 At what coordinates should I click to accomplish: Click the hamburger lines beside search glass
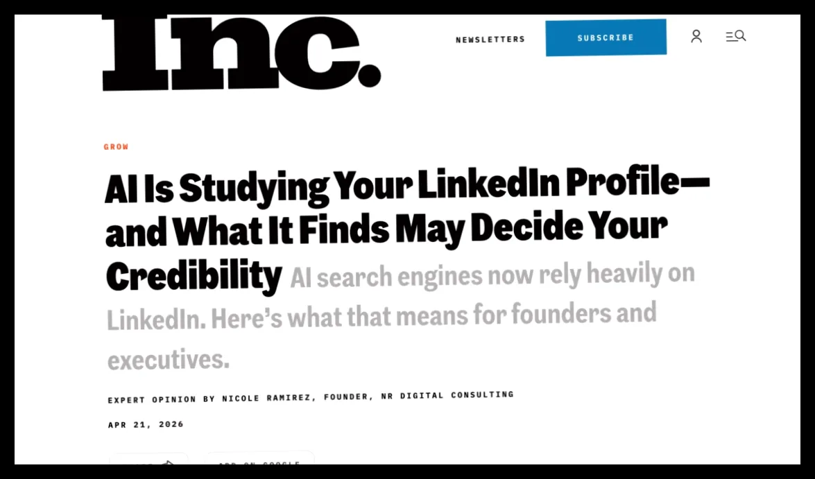(731, 37)
